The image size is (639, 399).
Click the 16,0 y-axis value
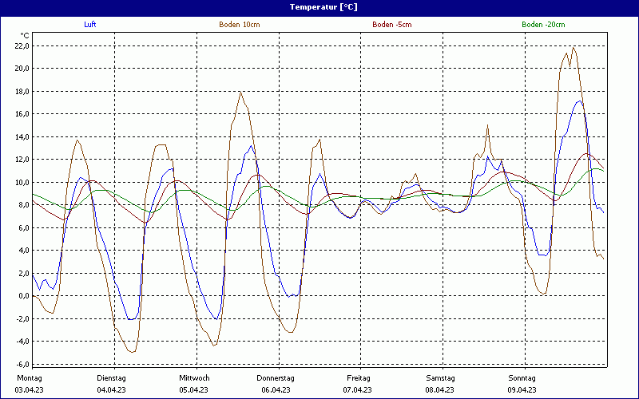[22, 114]
